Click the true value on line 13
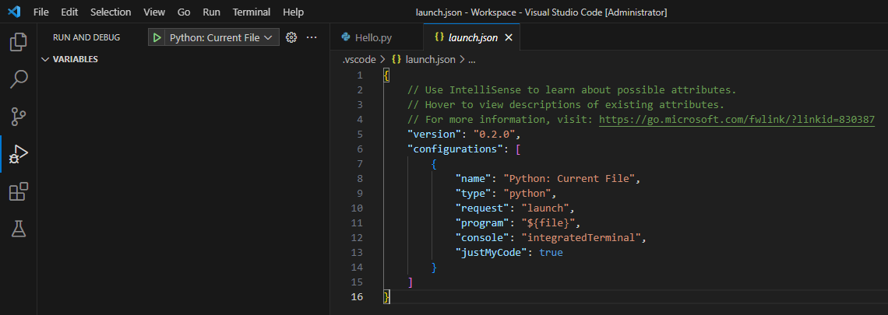Image resolution: width=888 pixels, height=315 pixels. [551, 252]
